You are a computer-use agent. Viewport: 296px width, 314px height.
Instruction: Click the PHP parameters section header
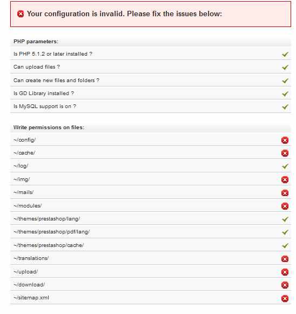(36, 42)
